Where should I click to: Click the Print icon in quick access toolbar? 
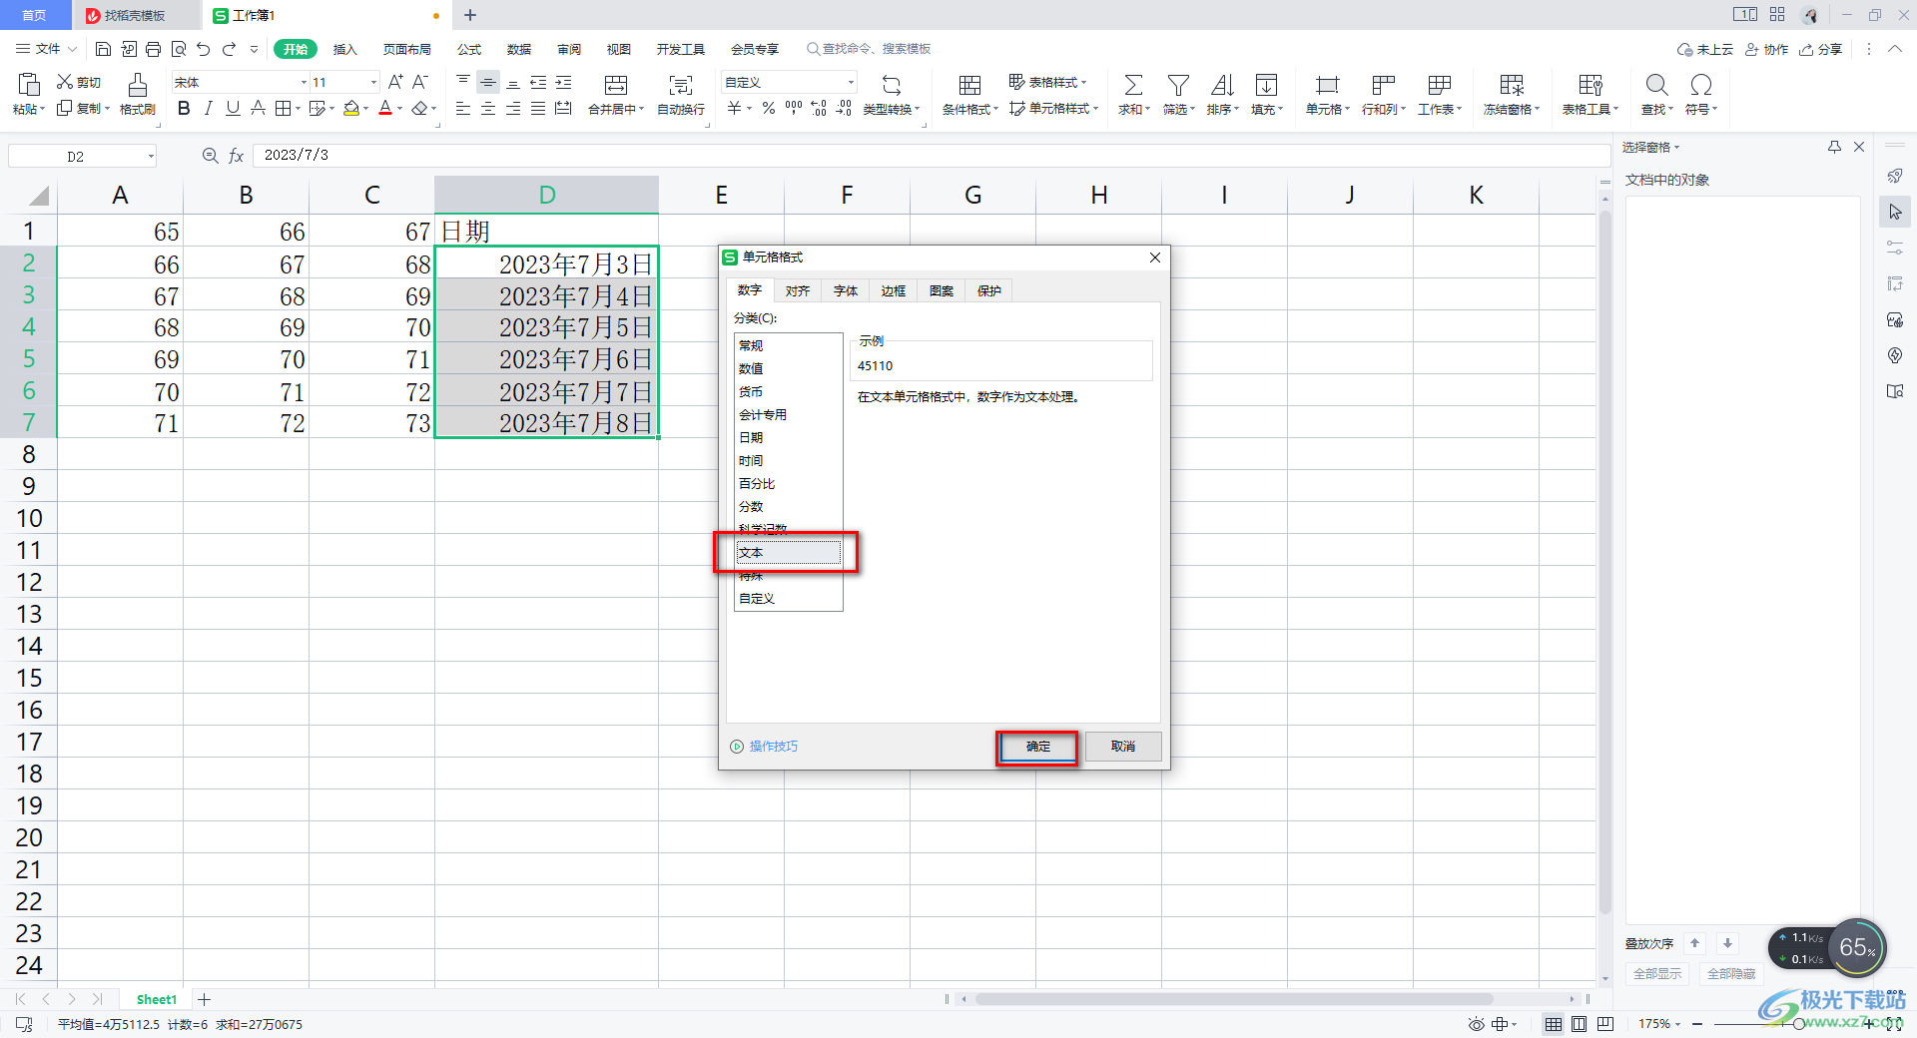153,49
